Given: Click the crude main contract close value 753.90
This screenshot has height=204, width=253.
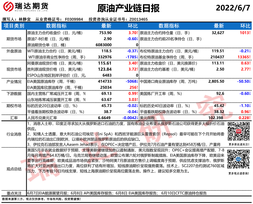Looking at the screenshot, I should point(105,33).
